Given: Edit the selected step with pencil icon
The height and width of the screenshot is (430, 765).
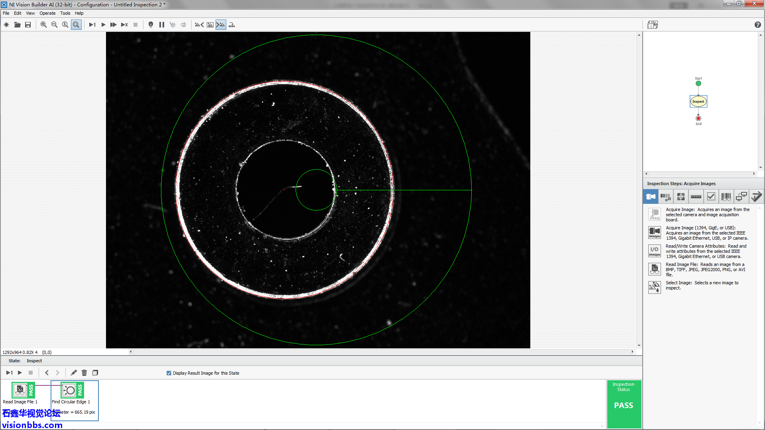Looking at the screenshot, I should point(73,373).
